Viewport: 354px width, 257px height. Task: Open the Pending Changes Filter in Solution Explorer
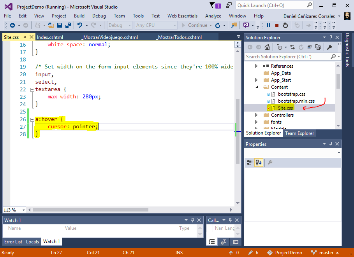[x=280, y=47]
